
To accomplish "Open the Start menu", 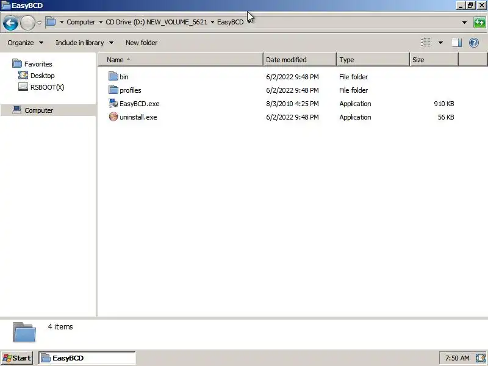I will tap(17, 358).
